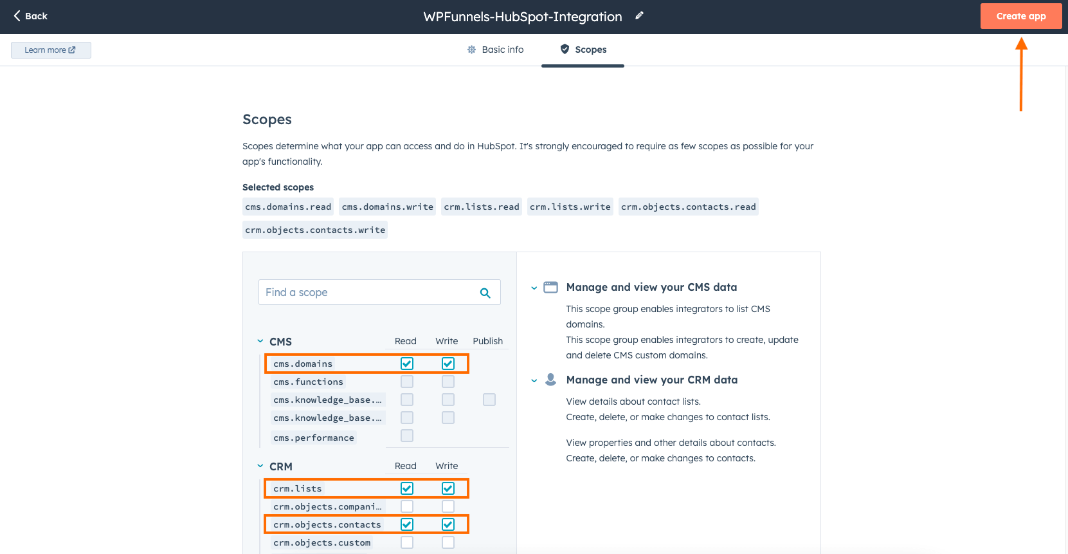Viewport: 1068px width, 554px height.
Task: Enable cms.functions Read checkbox
Action: 407,382
